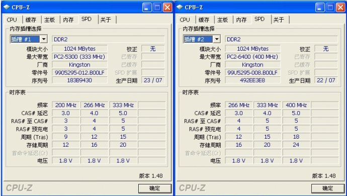Click 存储周期 value 24 in right window
The height and width of the screenshot is (196, 347).
(x=296, y=145)
